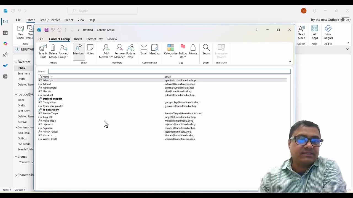Switch to the Insert ribbon tab
The height and width of the screenshot is (198, 353).
(x=78, y=39)
